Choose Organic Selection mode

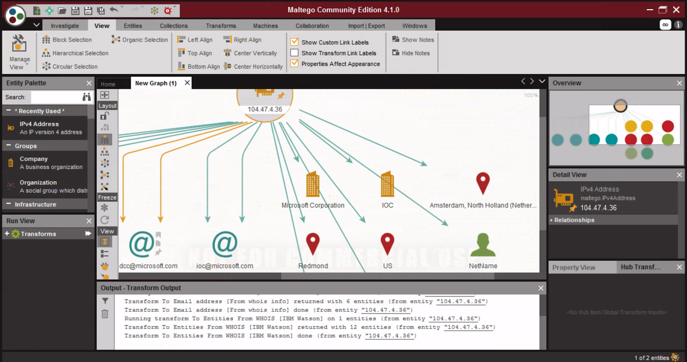click(140, 40)
